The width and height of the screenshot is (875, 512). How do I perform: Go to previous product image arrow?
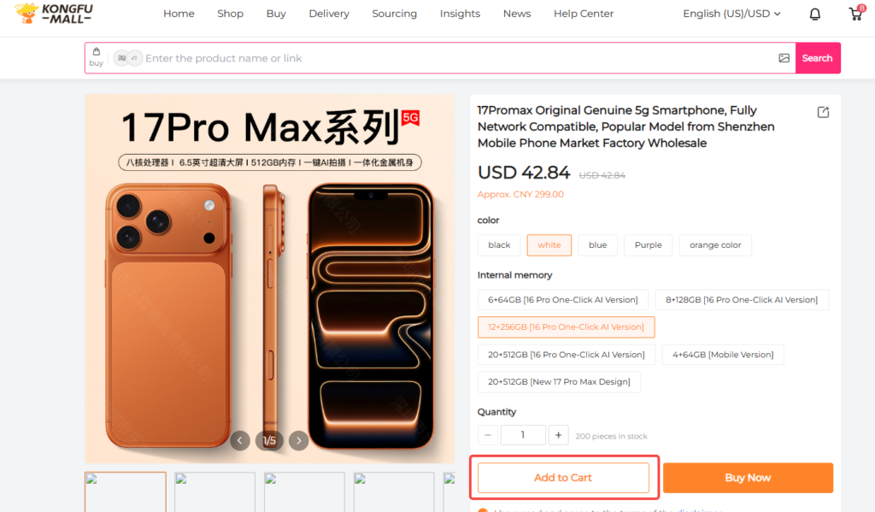(x=240, y=440)
